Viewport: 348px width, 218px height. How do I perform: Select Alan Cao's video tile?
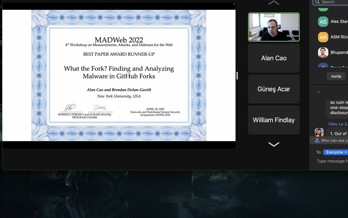(x=274, y=58)
